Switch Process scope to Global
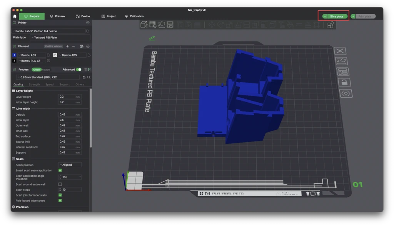 (37, 70)
